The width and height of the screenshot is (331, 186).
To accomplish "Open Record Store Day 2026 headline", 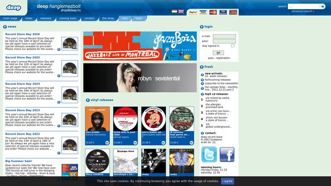I will coord(22,34).
